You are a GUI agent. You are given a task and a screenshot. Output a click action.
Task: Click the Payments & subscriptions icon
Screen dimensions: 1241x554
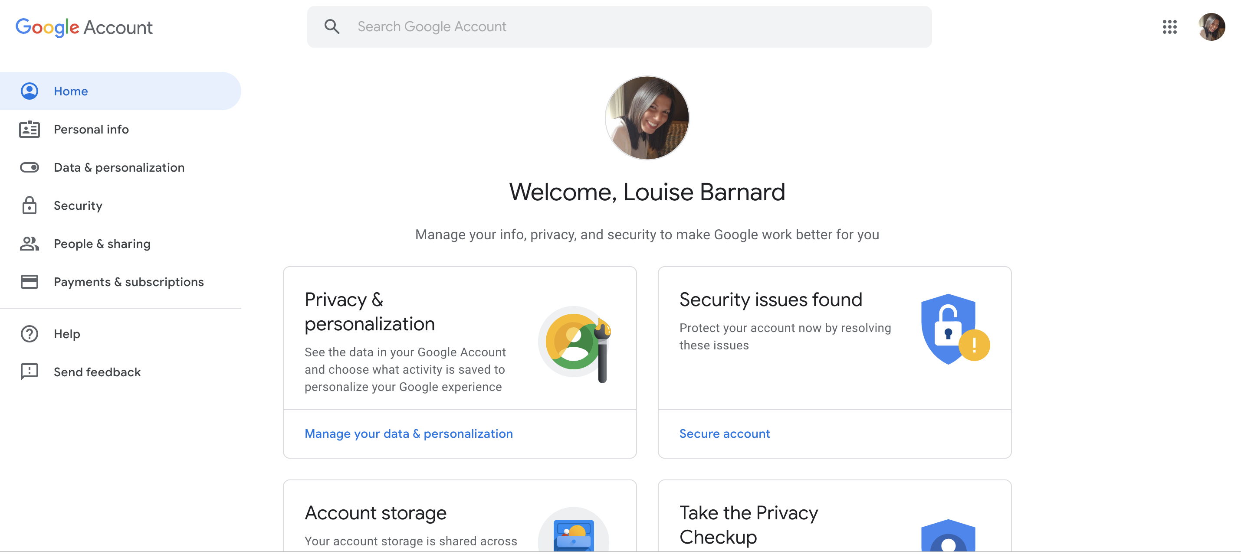(29, 281)
